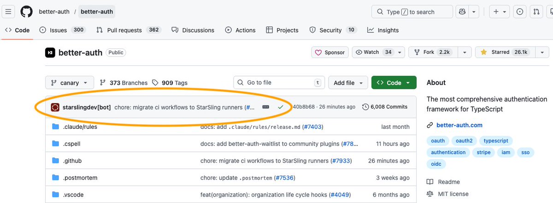The width and height of the screenshot is (553, 203).
Task: Open commit hash 40b8b68
Action: point(304,107)
